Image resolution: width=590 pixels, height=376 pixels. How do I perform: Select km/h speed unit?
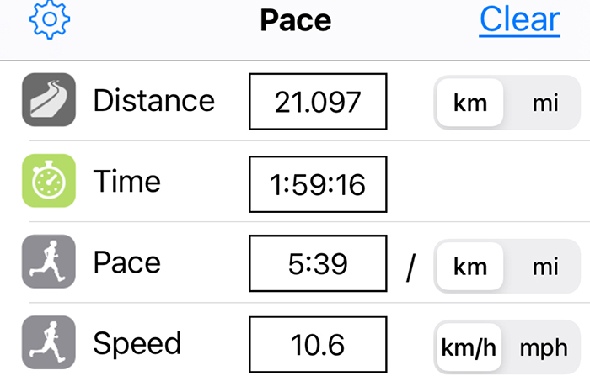469,347
